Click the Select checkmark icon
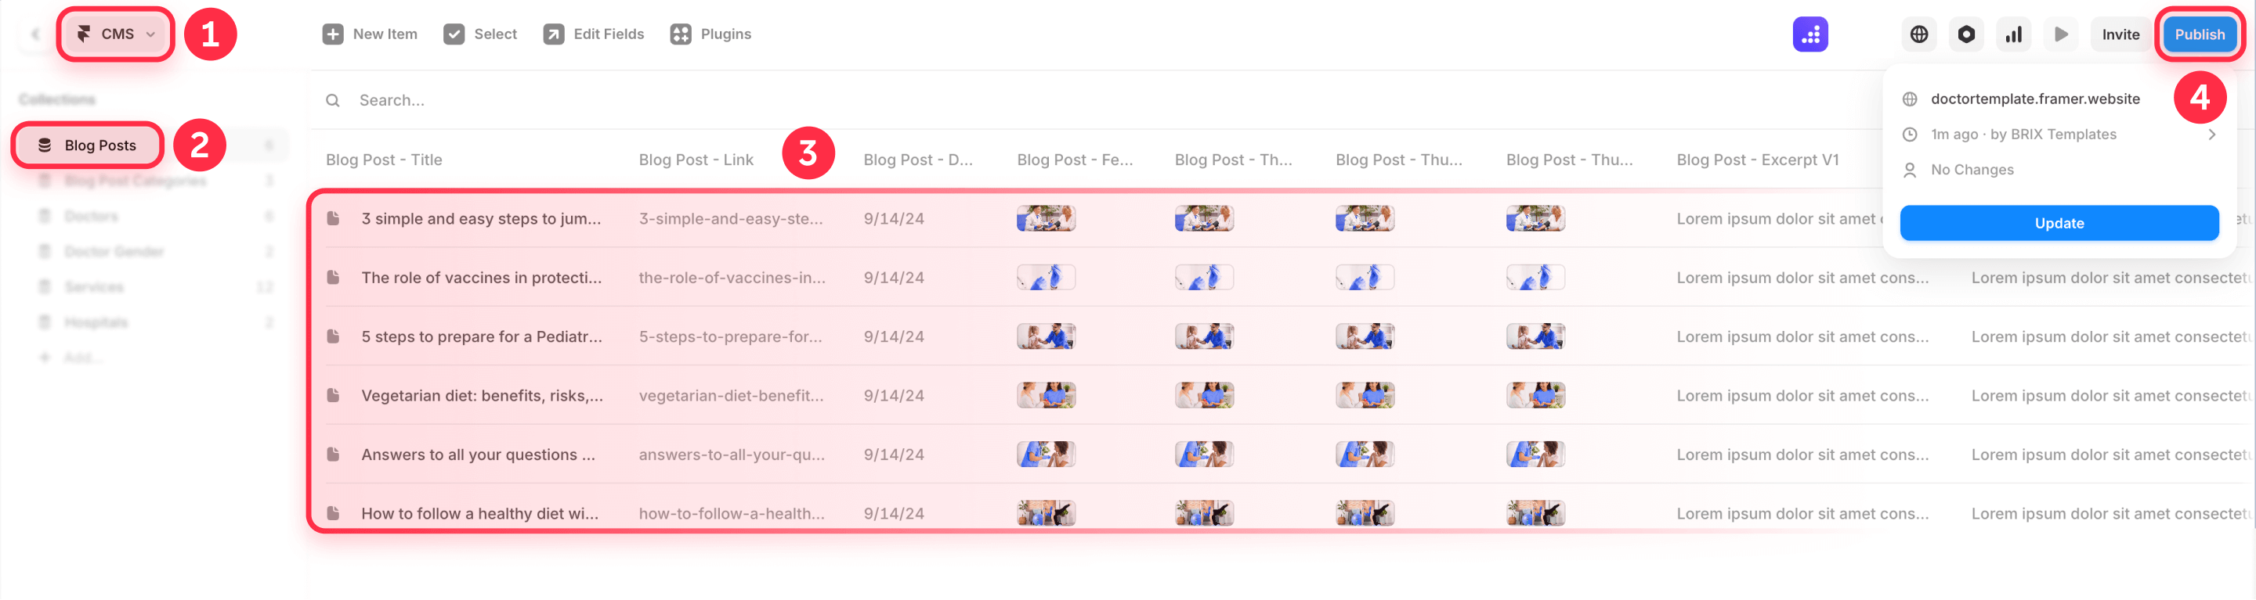 tap(454, 34)
